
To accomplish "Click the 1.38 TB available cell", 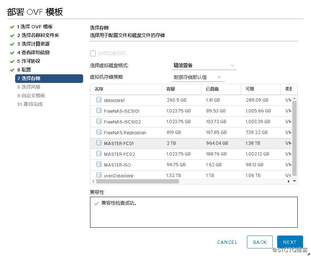I will tap(253, 143).
